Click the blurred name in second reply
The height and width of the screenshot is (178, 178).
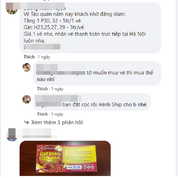coord(58,98)
